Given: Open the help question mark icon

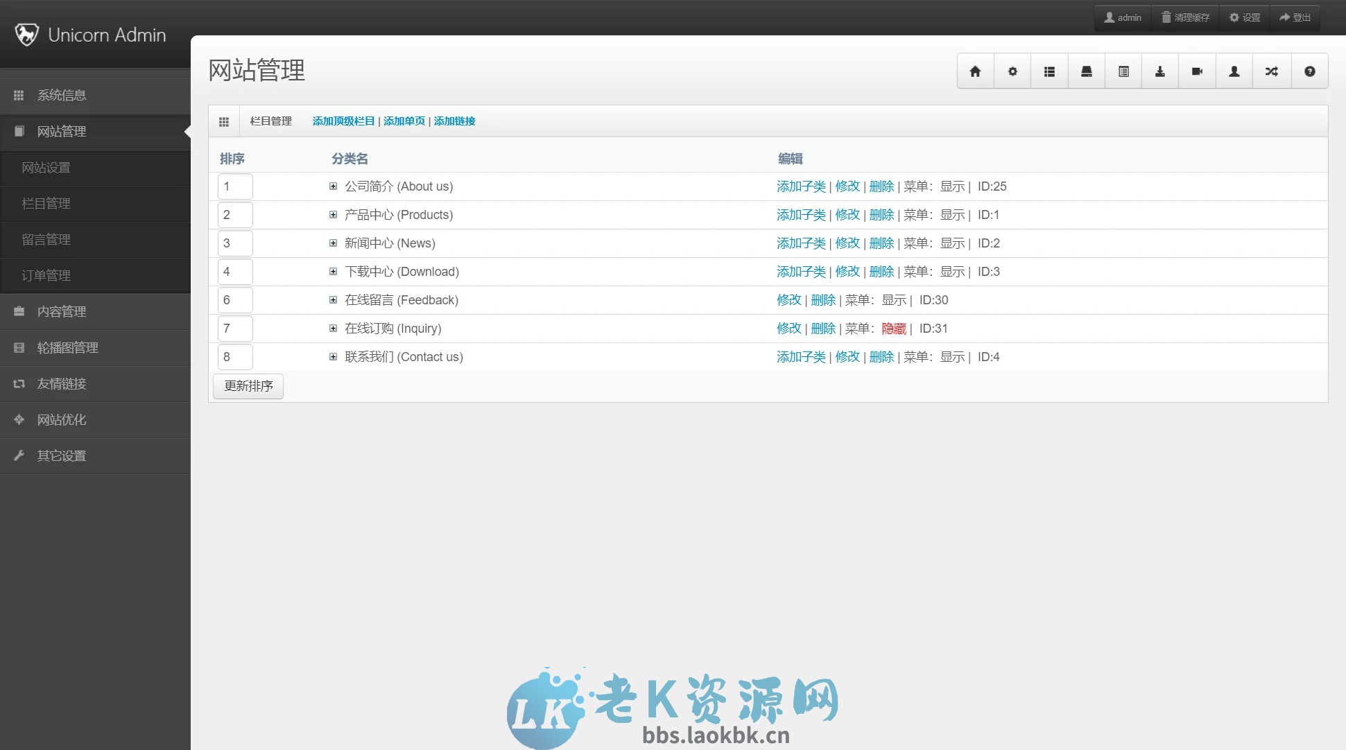Looking at the screenshot, I should [x=1309, y=71].
